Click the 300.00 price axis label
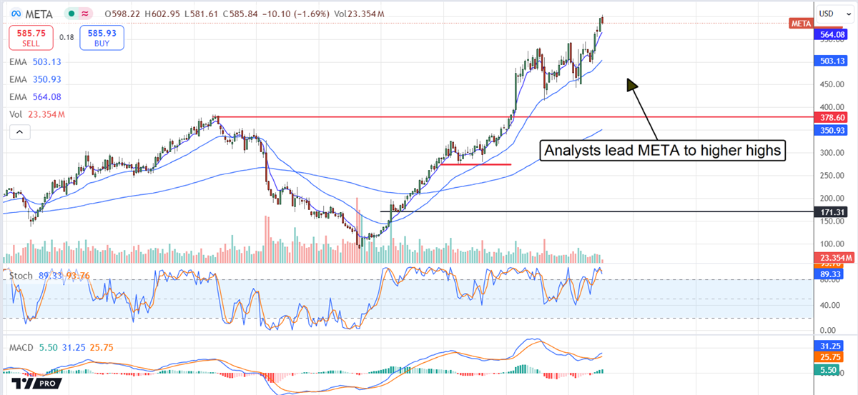Viewport: 858px width, 395px height. tap(832, 153)
